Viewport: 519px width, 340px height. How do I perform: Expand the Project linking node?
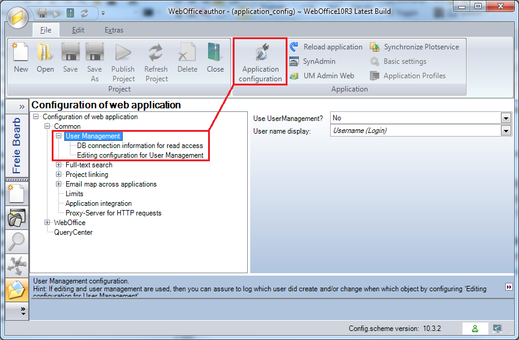click(x=58, y=174)
